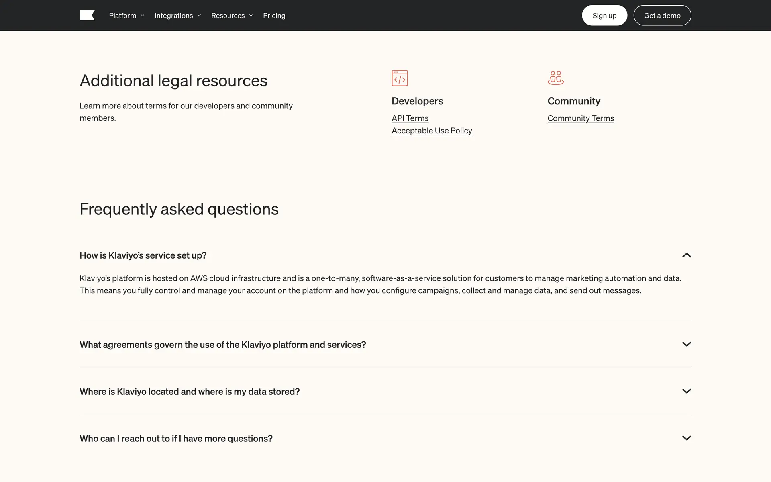Click the Get a demo button
Screen dimensions: 771x482
click(x=662, y=16)
